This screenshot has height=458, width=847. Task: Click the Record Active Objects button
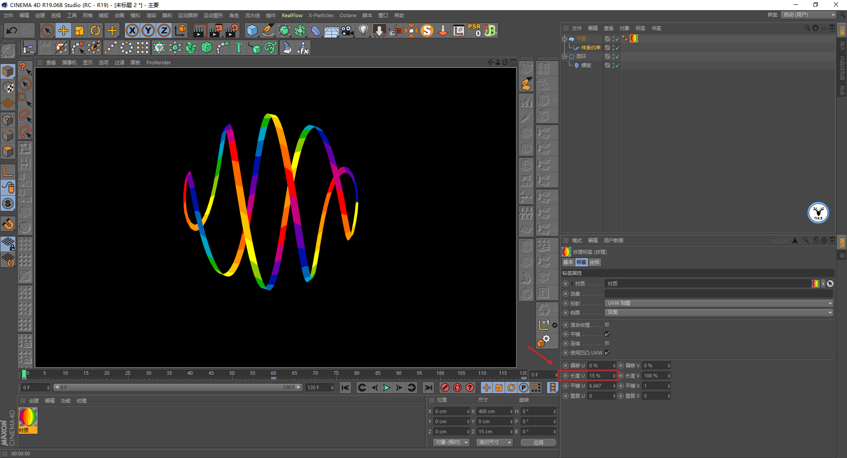pos(445,388)
